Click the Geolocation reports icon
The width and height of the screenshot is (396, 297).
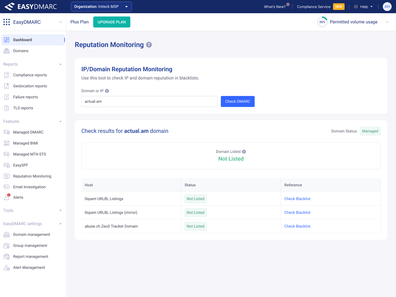(7, 86)
